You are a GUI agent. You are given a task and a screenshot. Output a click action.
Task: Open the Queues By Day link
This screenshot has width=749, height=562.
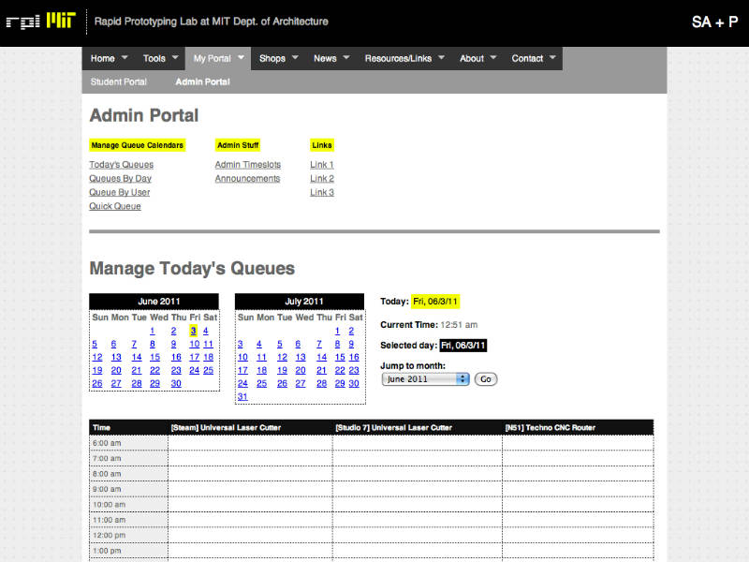pyautogui.click(x=120, y=179)
